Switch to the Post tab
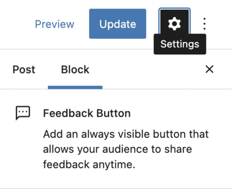The width and height of the screenshot is (232, 189). click(24, 70)
